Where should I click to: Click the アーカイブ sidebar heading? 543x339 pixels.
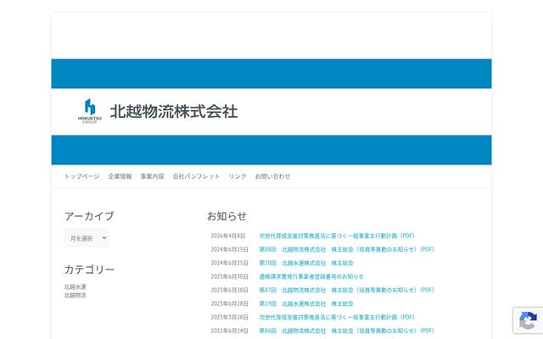click(x=89, y=216)
